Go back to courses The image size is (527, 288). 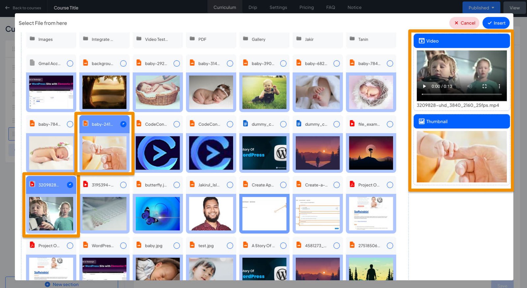(x=23, y=8)
